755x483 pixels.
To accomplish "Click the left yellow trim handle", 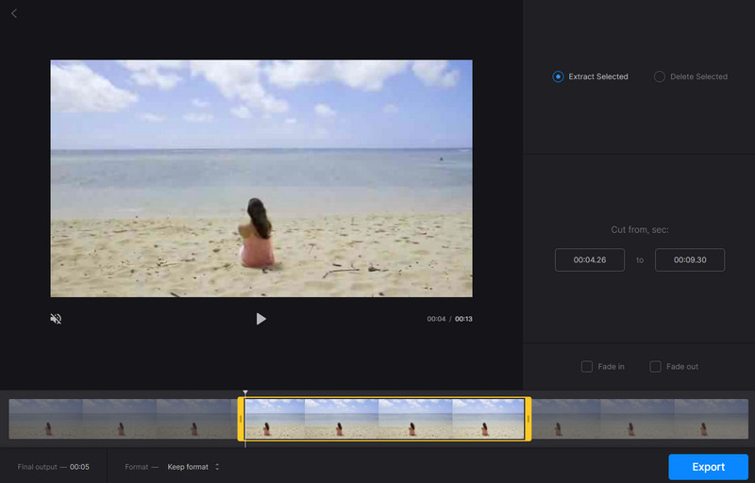I will pos(241,419).
